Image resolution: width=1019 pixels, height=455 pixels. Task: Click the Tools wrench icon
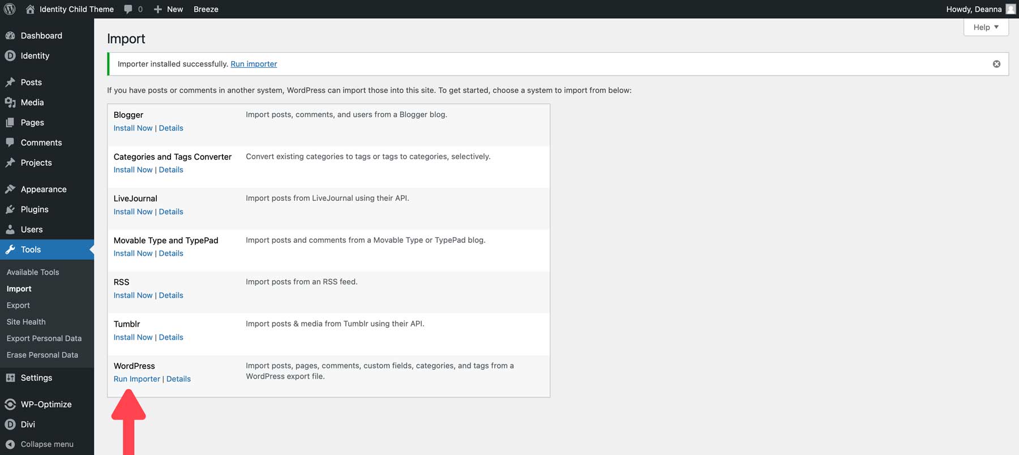coord(10,250)
